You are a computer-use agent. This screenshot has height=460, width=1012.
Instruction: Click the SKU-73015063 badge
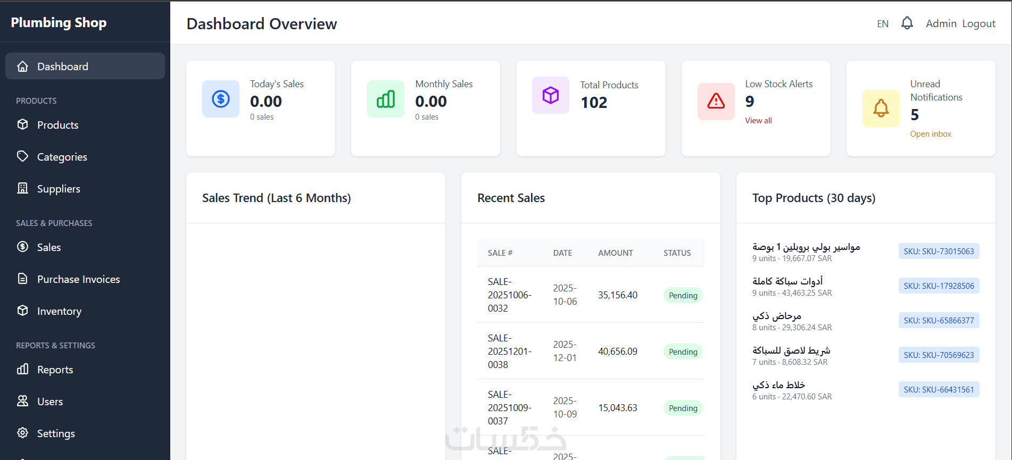[939, 252]
